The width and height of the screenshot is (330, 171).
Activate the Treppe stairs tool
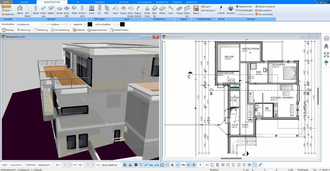click(x=180, y=10)
